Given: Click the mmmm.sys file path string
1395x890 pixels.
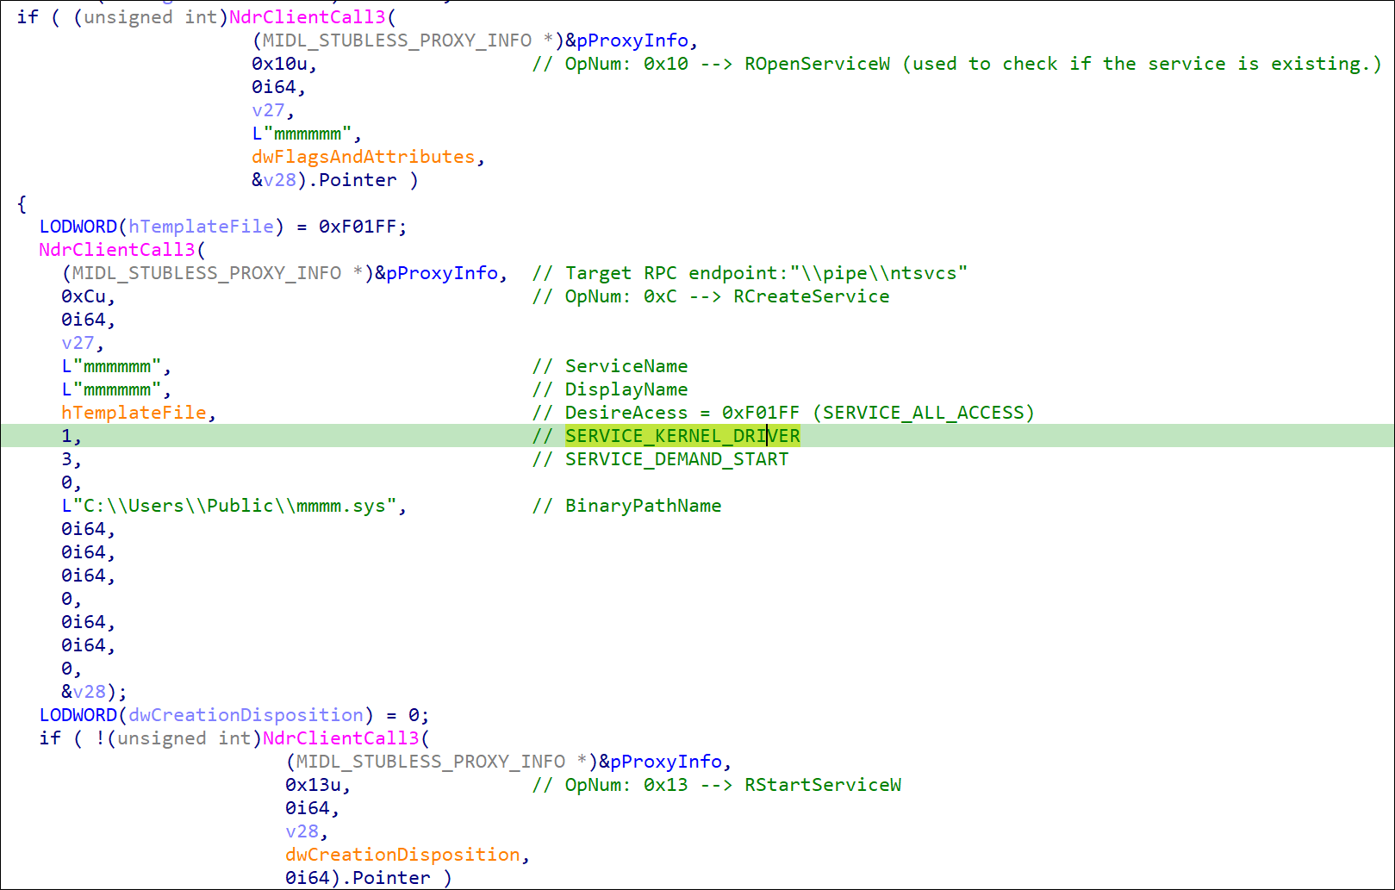Looking at the screenshot, I should (234, 506).
